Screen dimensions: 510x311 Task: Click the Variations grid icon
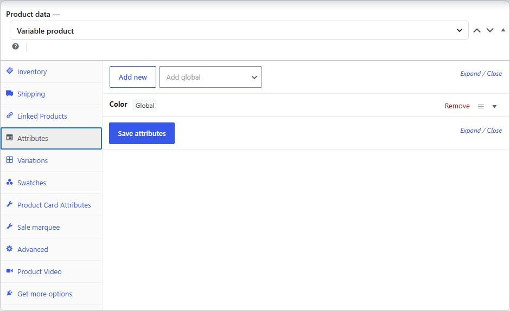click(10, 159)
